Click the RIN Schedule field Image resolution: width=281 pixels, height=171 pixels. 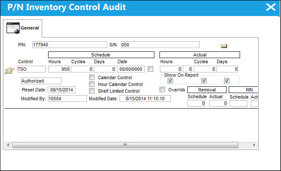(238, 104)
